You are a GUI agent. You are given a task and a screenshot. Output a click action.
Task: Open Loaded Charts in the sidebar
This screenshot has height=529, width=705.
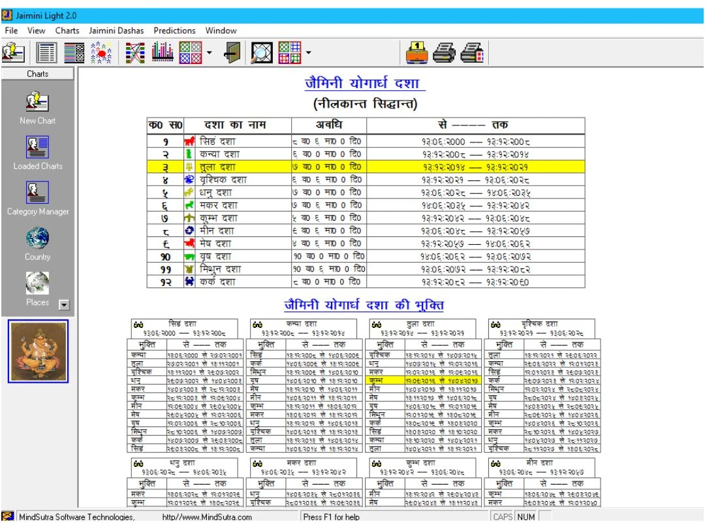[x=37, y=147]
